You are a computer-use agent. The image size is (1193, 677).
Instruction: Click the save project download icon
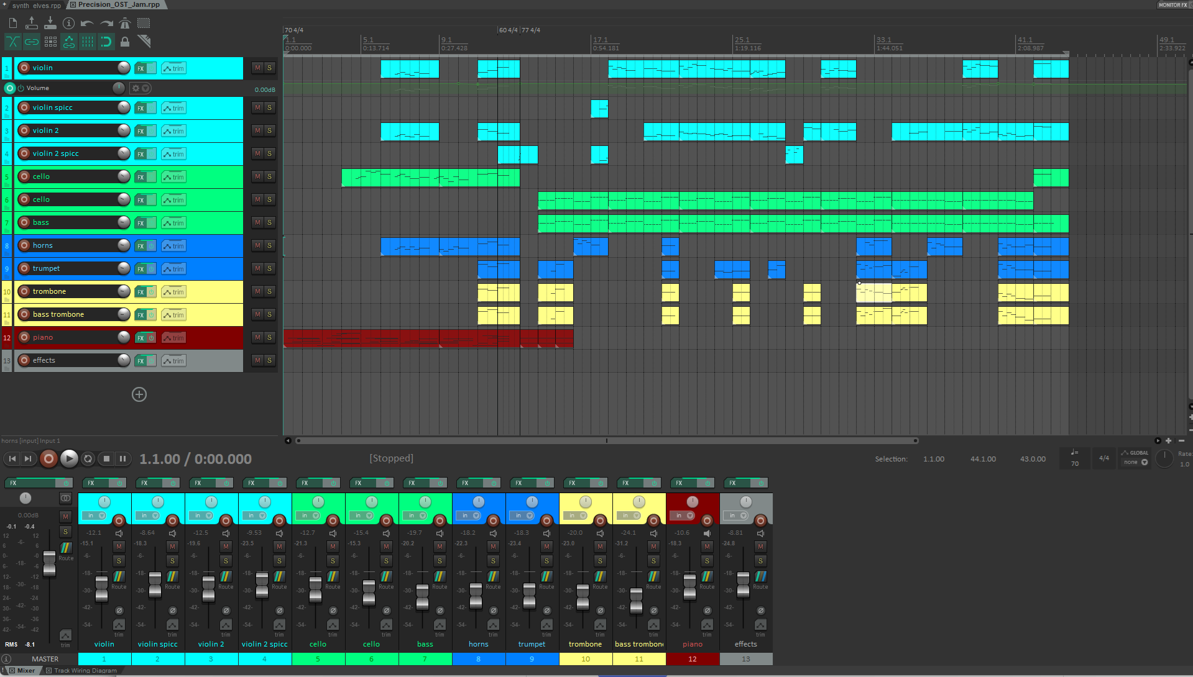tap(50, 24)
